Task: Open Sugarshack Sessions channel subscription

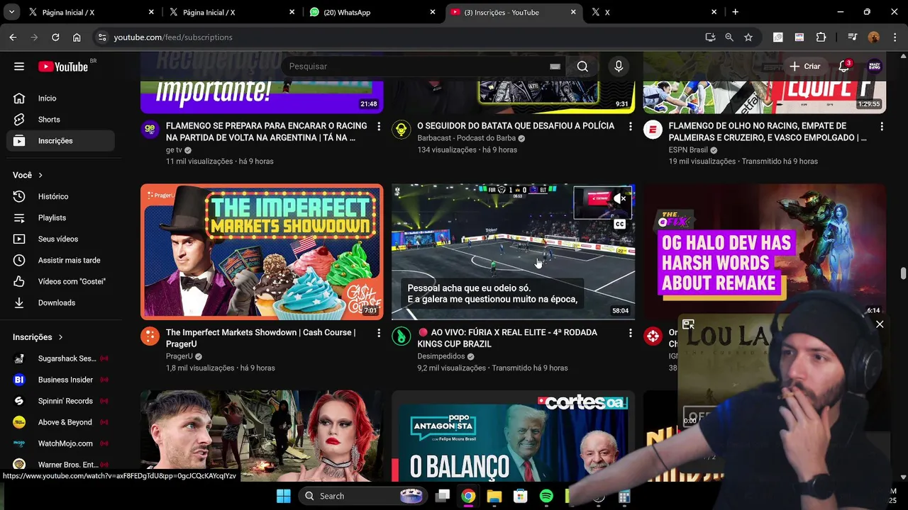Action: pyautogui.click(x=61, y=358)
